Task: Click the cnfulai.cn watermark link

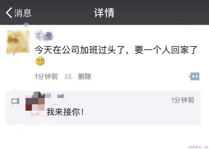Action: tap(198, 147)
